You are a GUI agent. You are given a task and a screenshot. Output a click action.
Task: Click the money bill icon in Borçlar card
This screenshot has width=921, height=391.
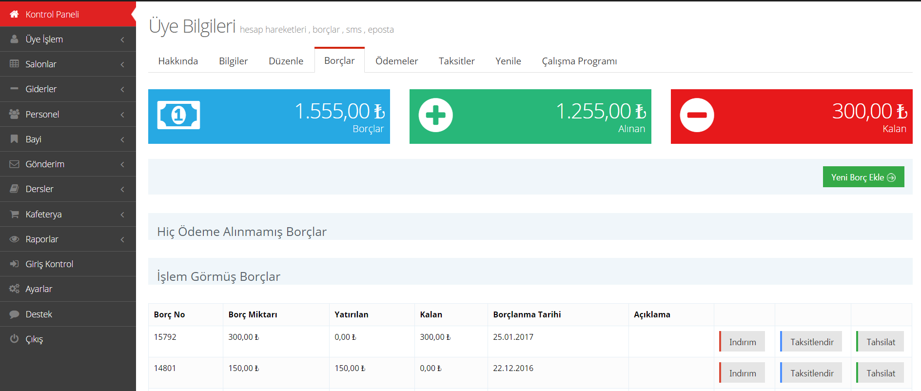178,116
